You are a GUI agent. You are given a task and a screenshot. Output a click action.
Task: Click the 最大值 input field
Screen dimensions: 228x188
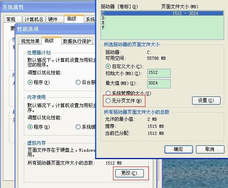pos(159,84)
